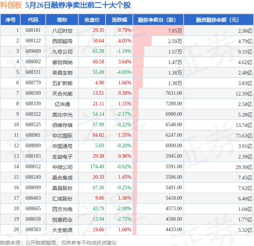Click the 数据来源 footer note
Viewport: 254px width, 246px height.
[58, 243]
